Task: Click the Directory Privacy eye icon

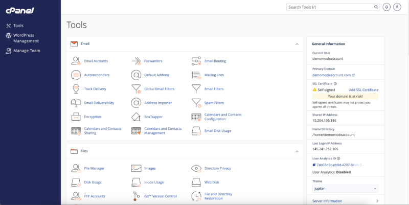Action: coord(196,169)
